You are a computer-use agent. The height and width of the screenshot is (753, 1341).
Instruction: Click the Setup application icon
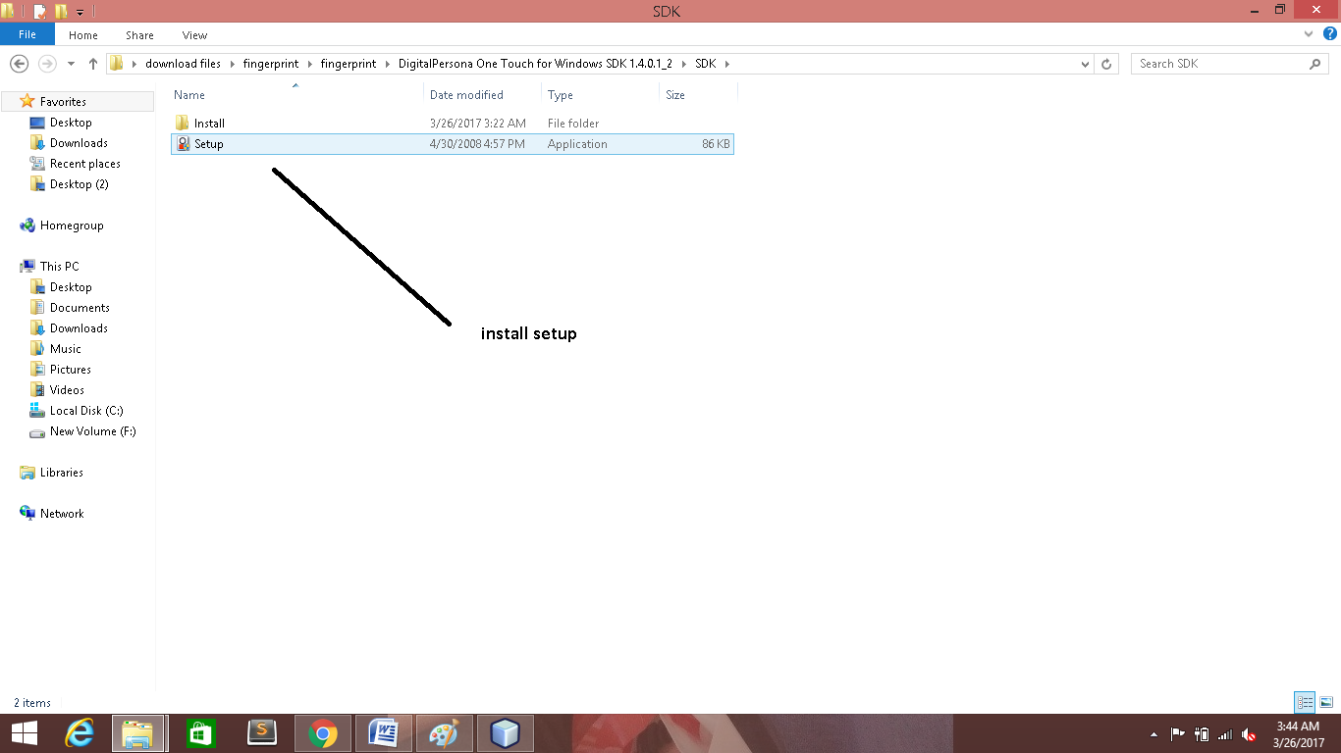(183, 144)
